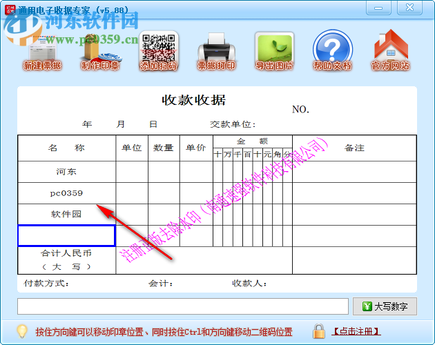Click the light bulb tip icon
The image size is (435, 345).
pos(22,331)
